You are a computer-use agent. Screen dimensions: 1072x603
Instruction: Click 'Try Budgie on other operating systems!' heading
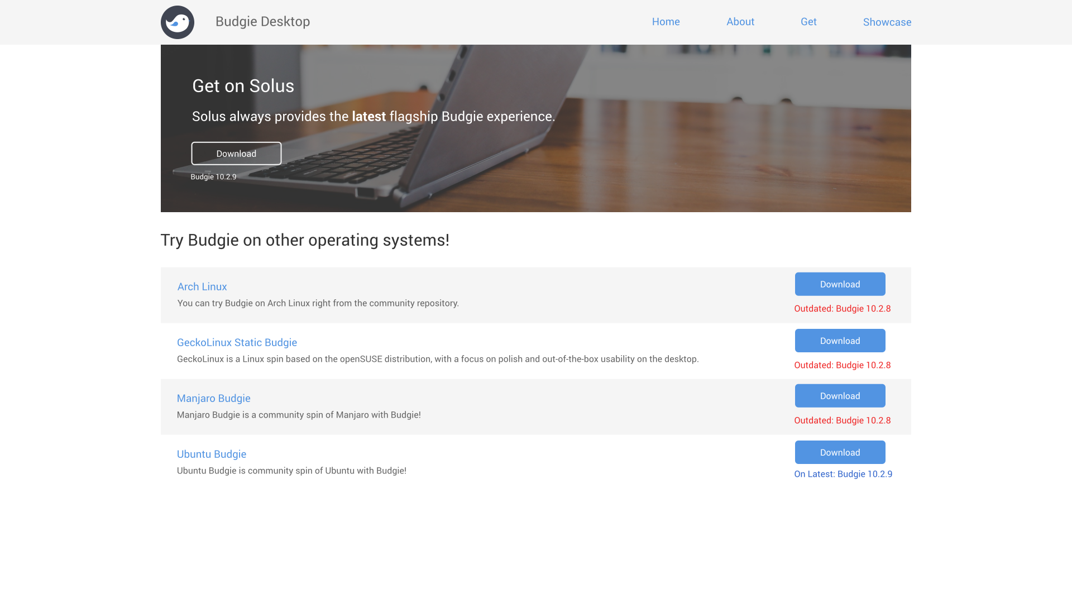(x=305, y=240)
